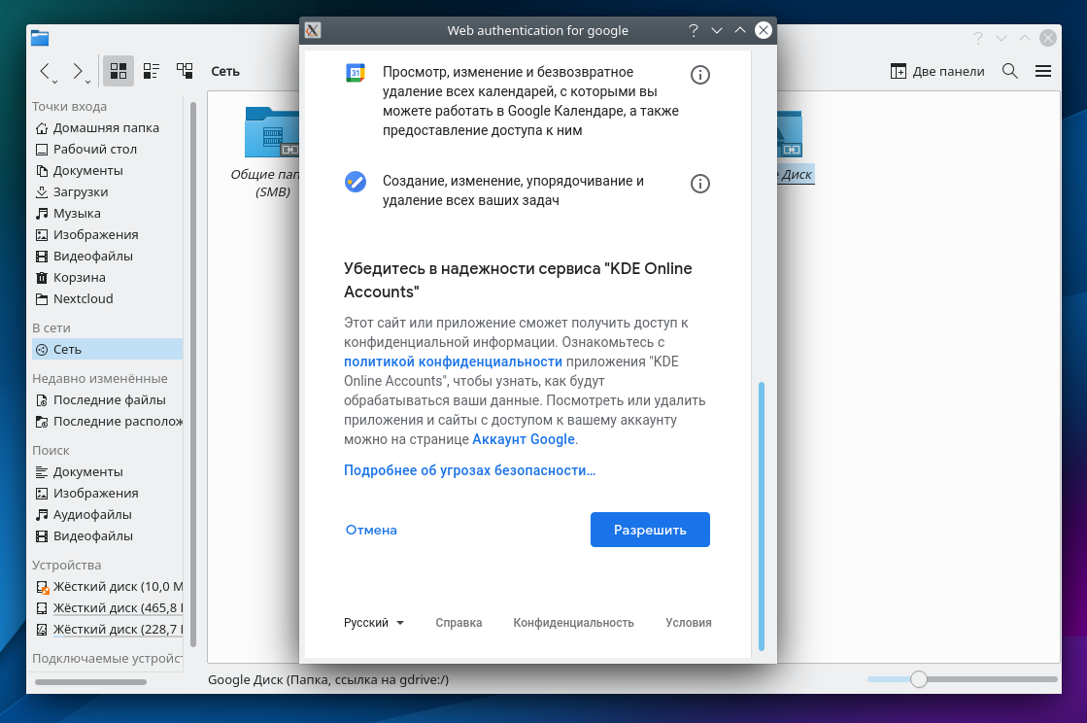Open Подробнее об угрозах безопасности link
The height and width of the screenshot is (723, 1087).
[x=469, y=470]
